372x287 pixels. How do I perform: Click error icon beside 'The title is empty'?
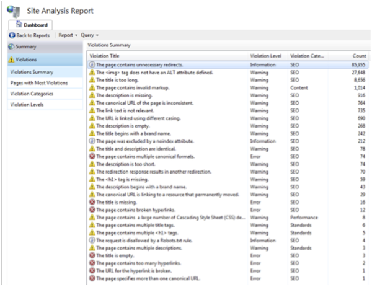(x=92, y=255)
